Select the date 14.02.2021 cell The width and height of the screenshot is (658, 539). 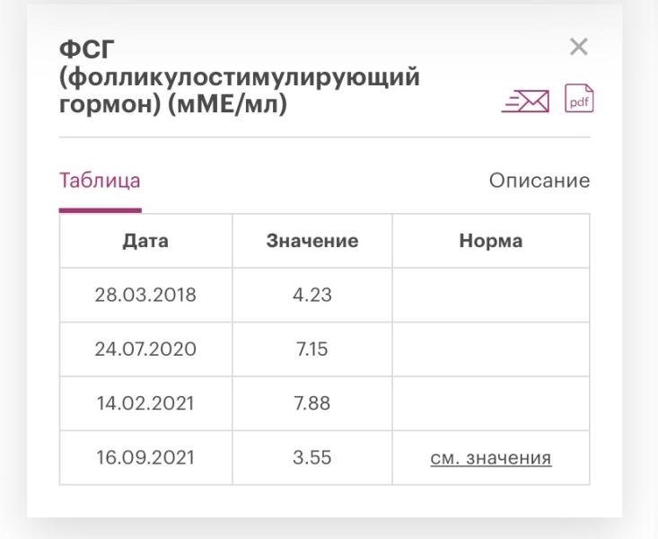click(145, 403)
